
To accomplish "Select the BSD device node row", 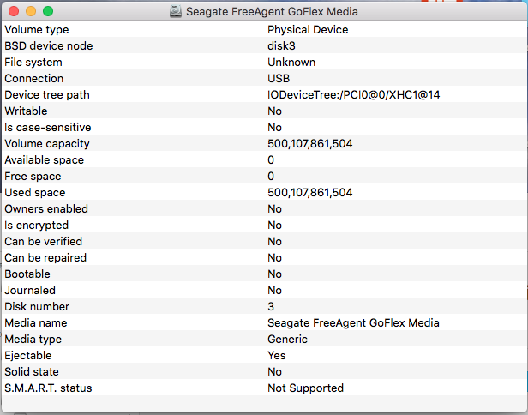I will click(x=264, y=45).
